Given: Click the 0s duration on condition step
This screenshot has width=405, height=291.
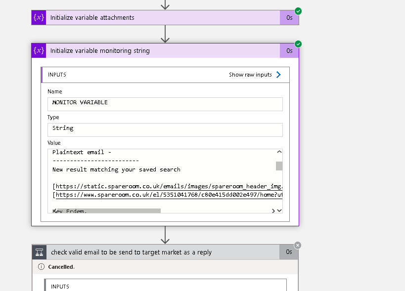Looking at the screenshot, I should click(x=289, y=252).
